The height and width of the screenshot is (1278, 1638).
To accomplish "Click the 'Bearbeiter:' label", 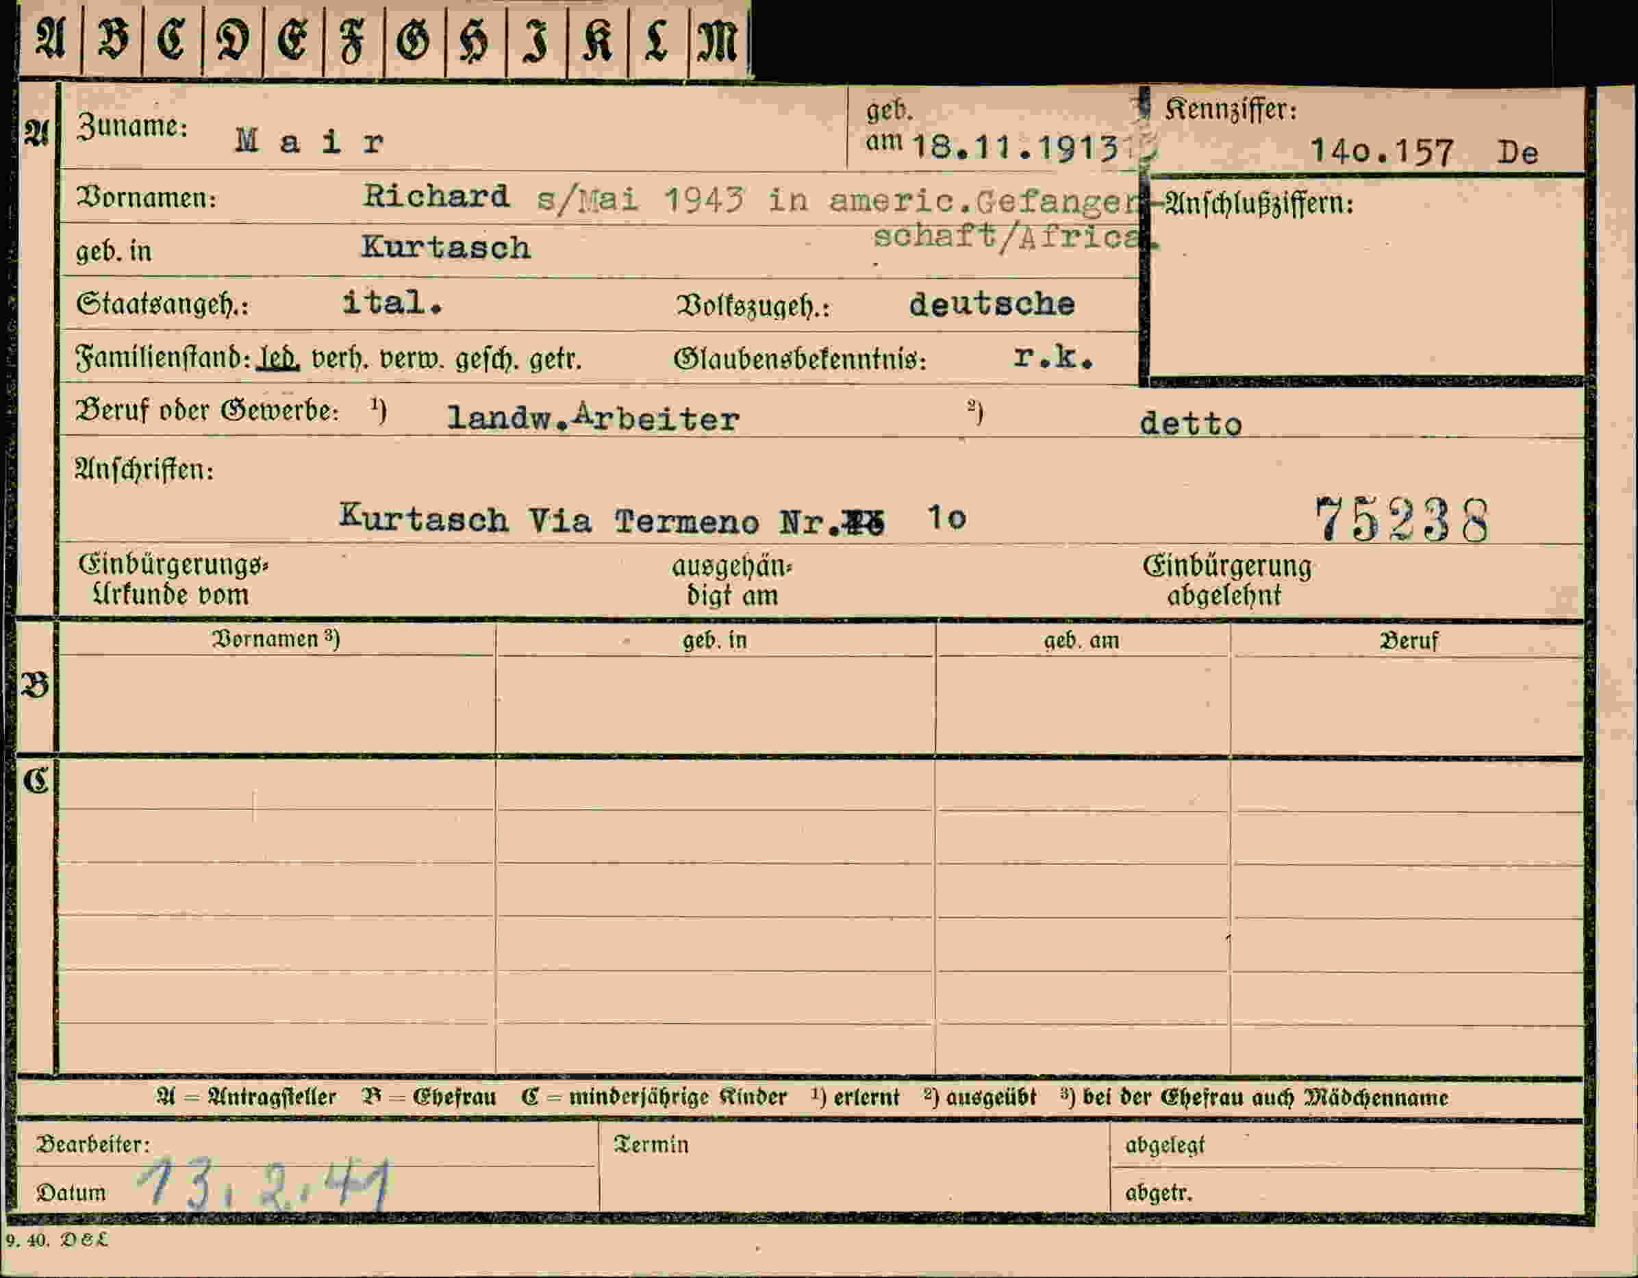I will (x=94, y=1144).
